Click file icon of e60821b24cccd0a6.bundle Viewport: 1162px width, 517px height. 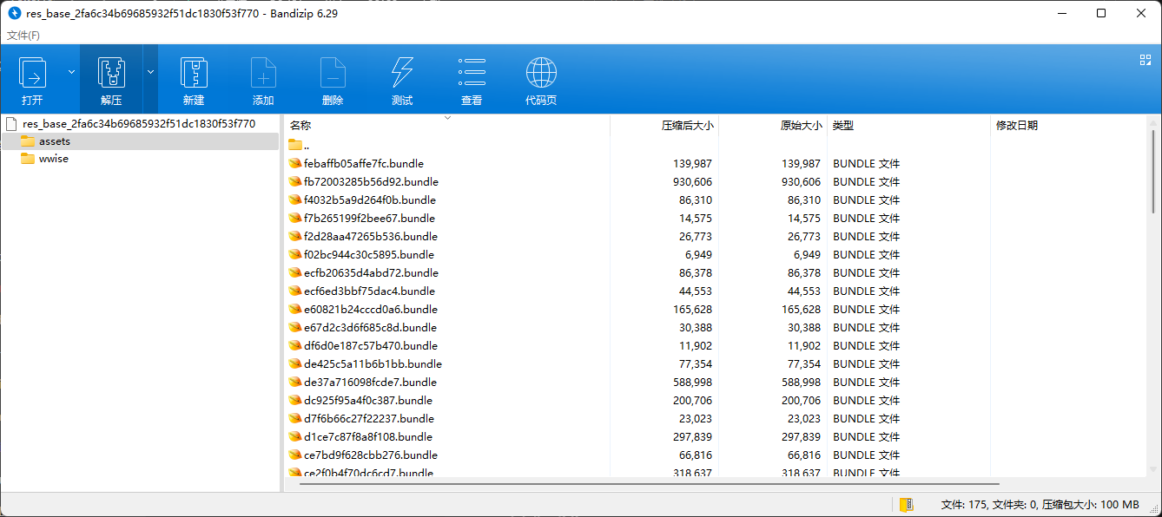[295, 309]
